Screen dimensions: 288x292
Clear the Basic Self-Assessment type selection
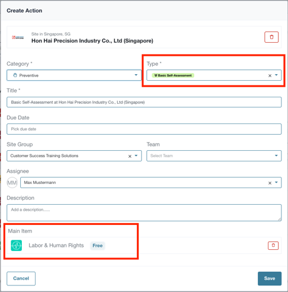270,75
